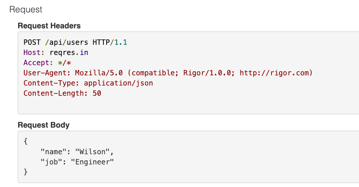Click the application/json value
This screenshot has width=359, height=187.
tap(118, 83)
